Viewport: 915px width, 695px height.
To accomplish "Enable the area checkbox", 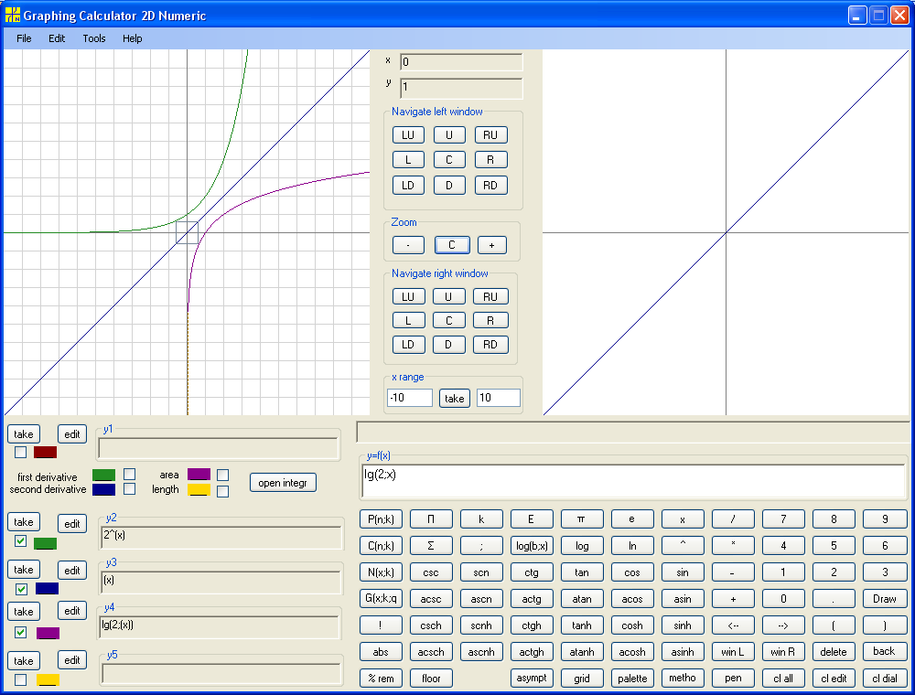I will click(222, 476).
